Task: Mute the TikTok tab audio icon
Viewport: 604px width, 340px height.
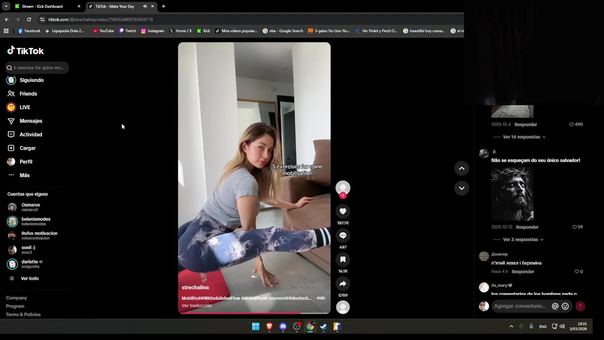Action: click(145, 6)
